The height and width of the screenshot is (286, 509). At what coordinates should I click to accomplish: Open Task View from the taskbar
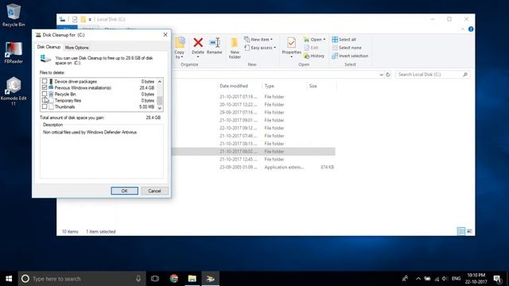point(155,279)
